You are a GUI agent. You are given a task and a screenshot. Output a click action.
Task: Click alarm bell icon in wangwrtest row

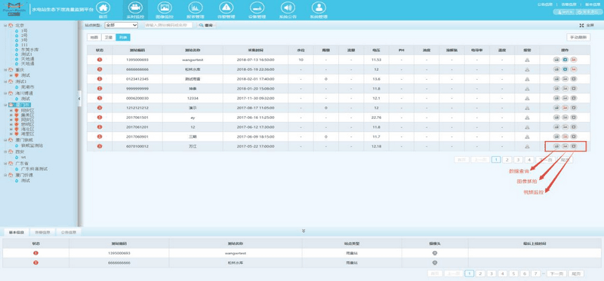coord(527,60)
